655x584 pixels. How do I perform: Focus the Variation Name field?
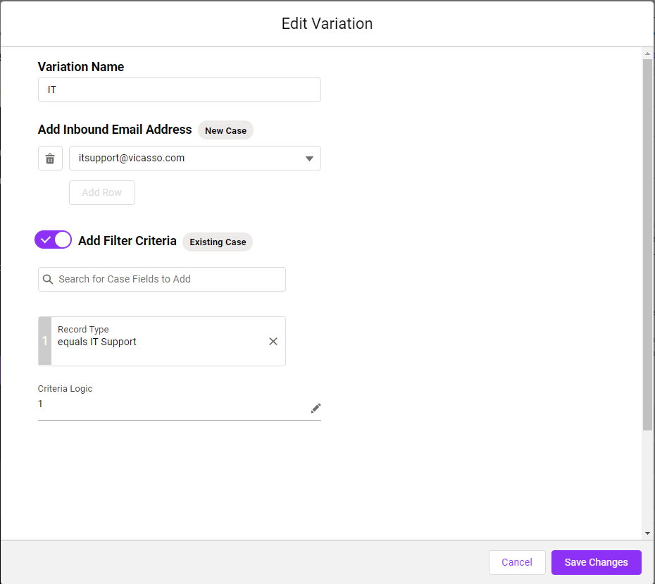click(x=179, y=89)
